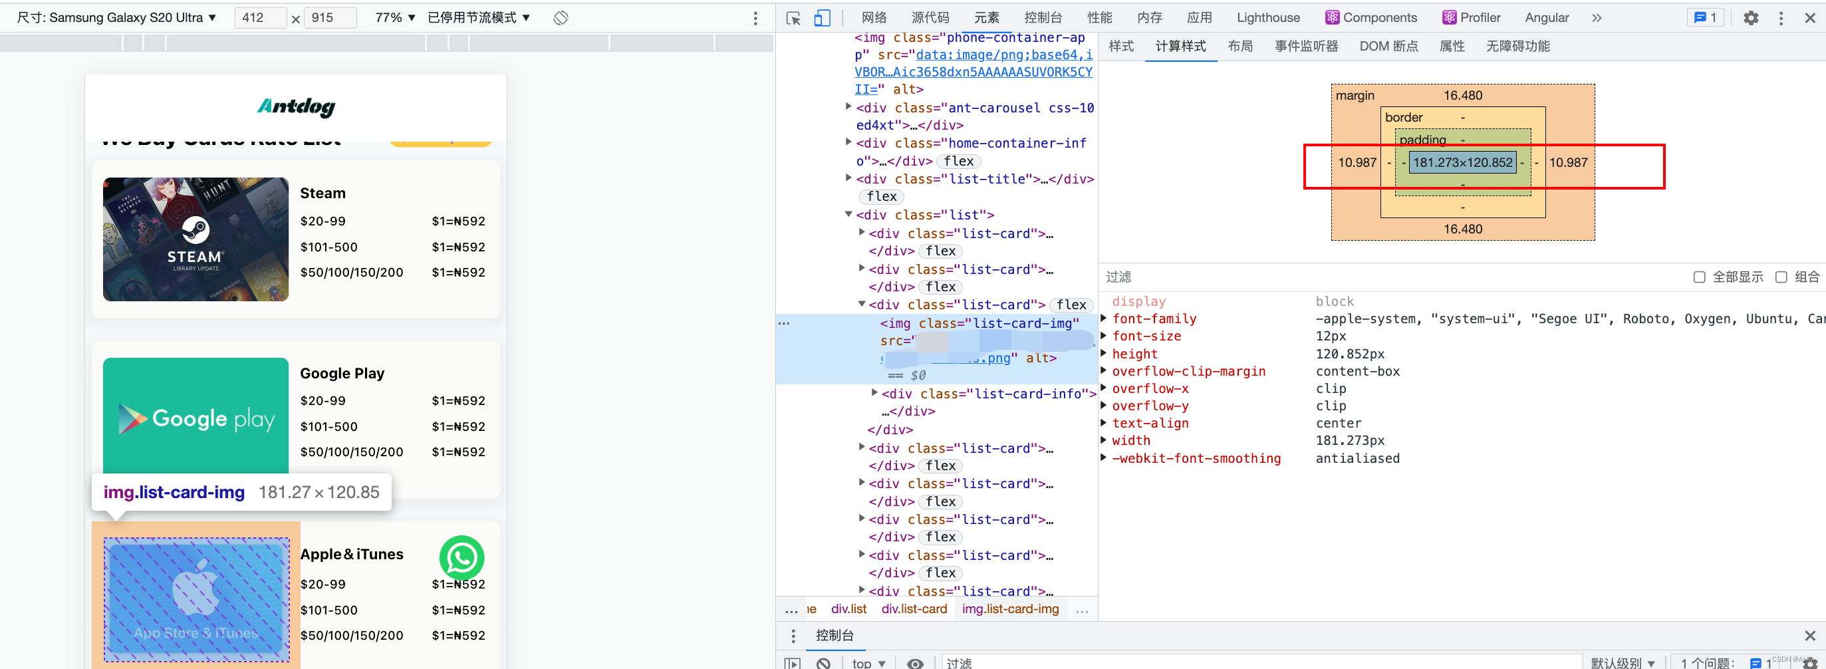Expand the font-family computed property

[1104, 318]
